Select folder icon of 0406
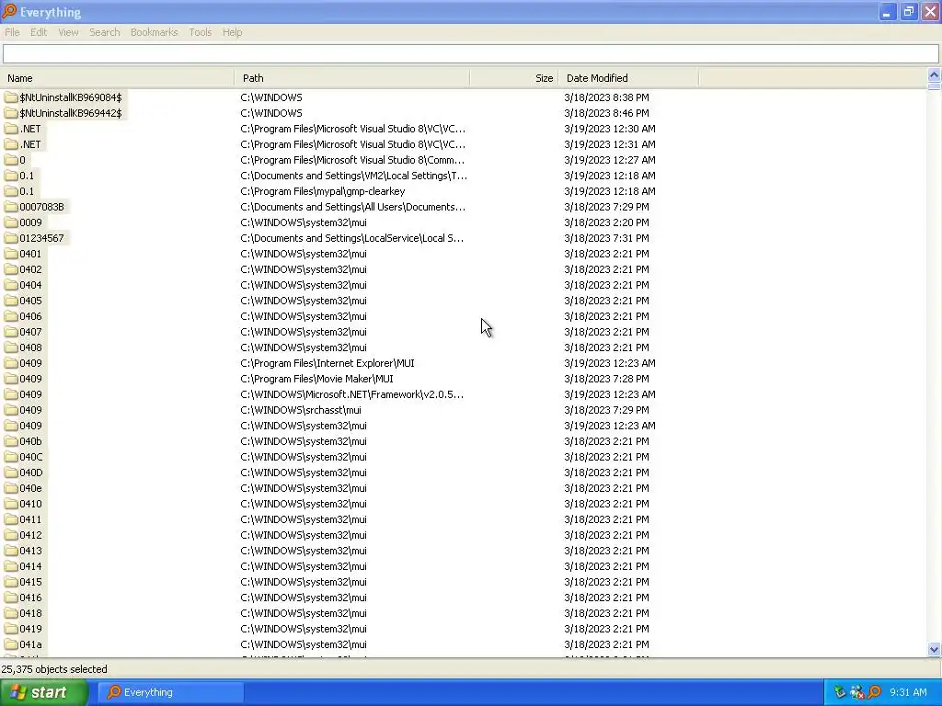Image resolution: width=942 pixels, height=706 pixels. (x=11, y=316)
